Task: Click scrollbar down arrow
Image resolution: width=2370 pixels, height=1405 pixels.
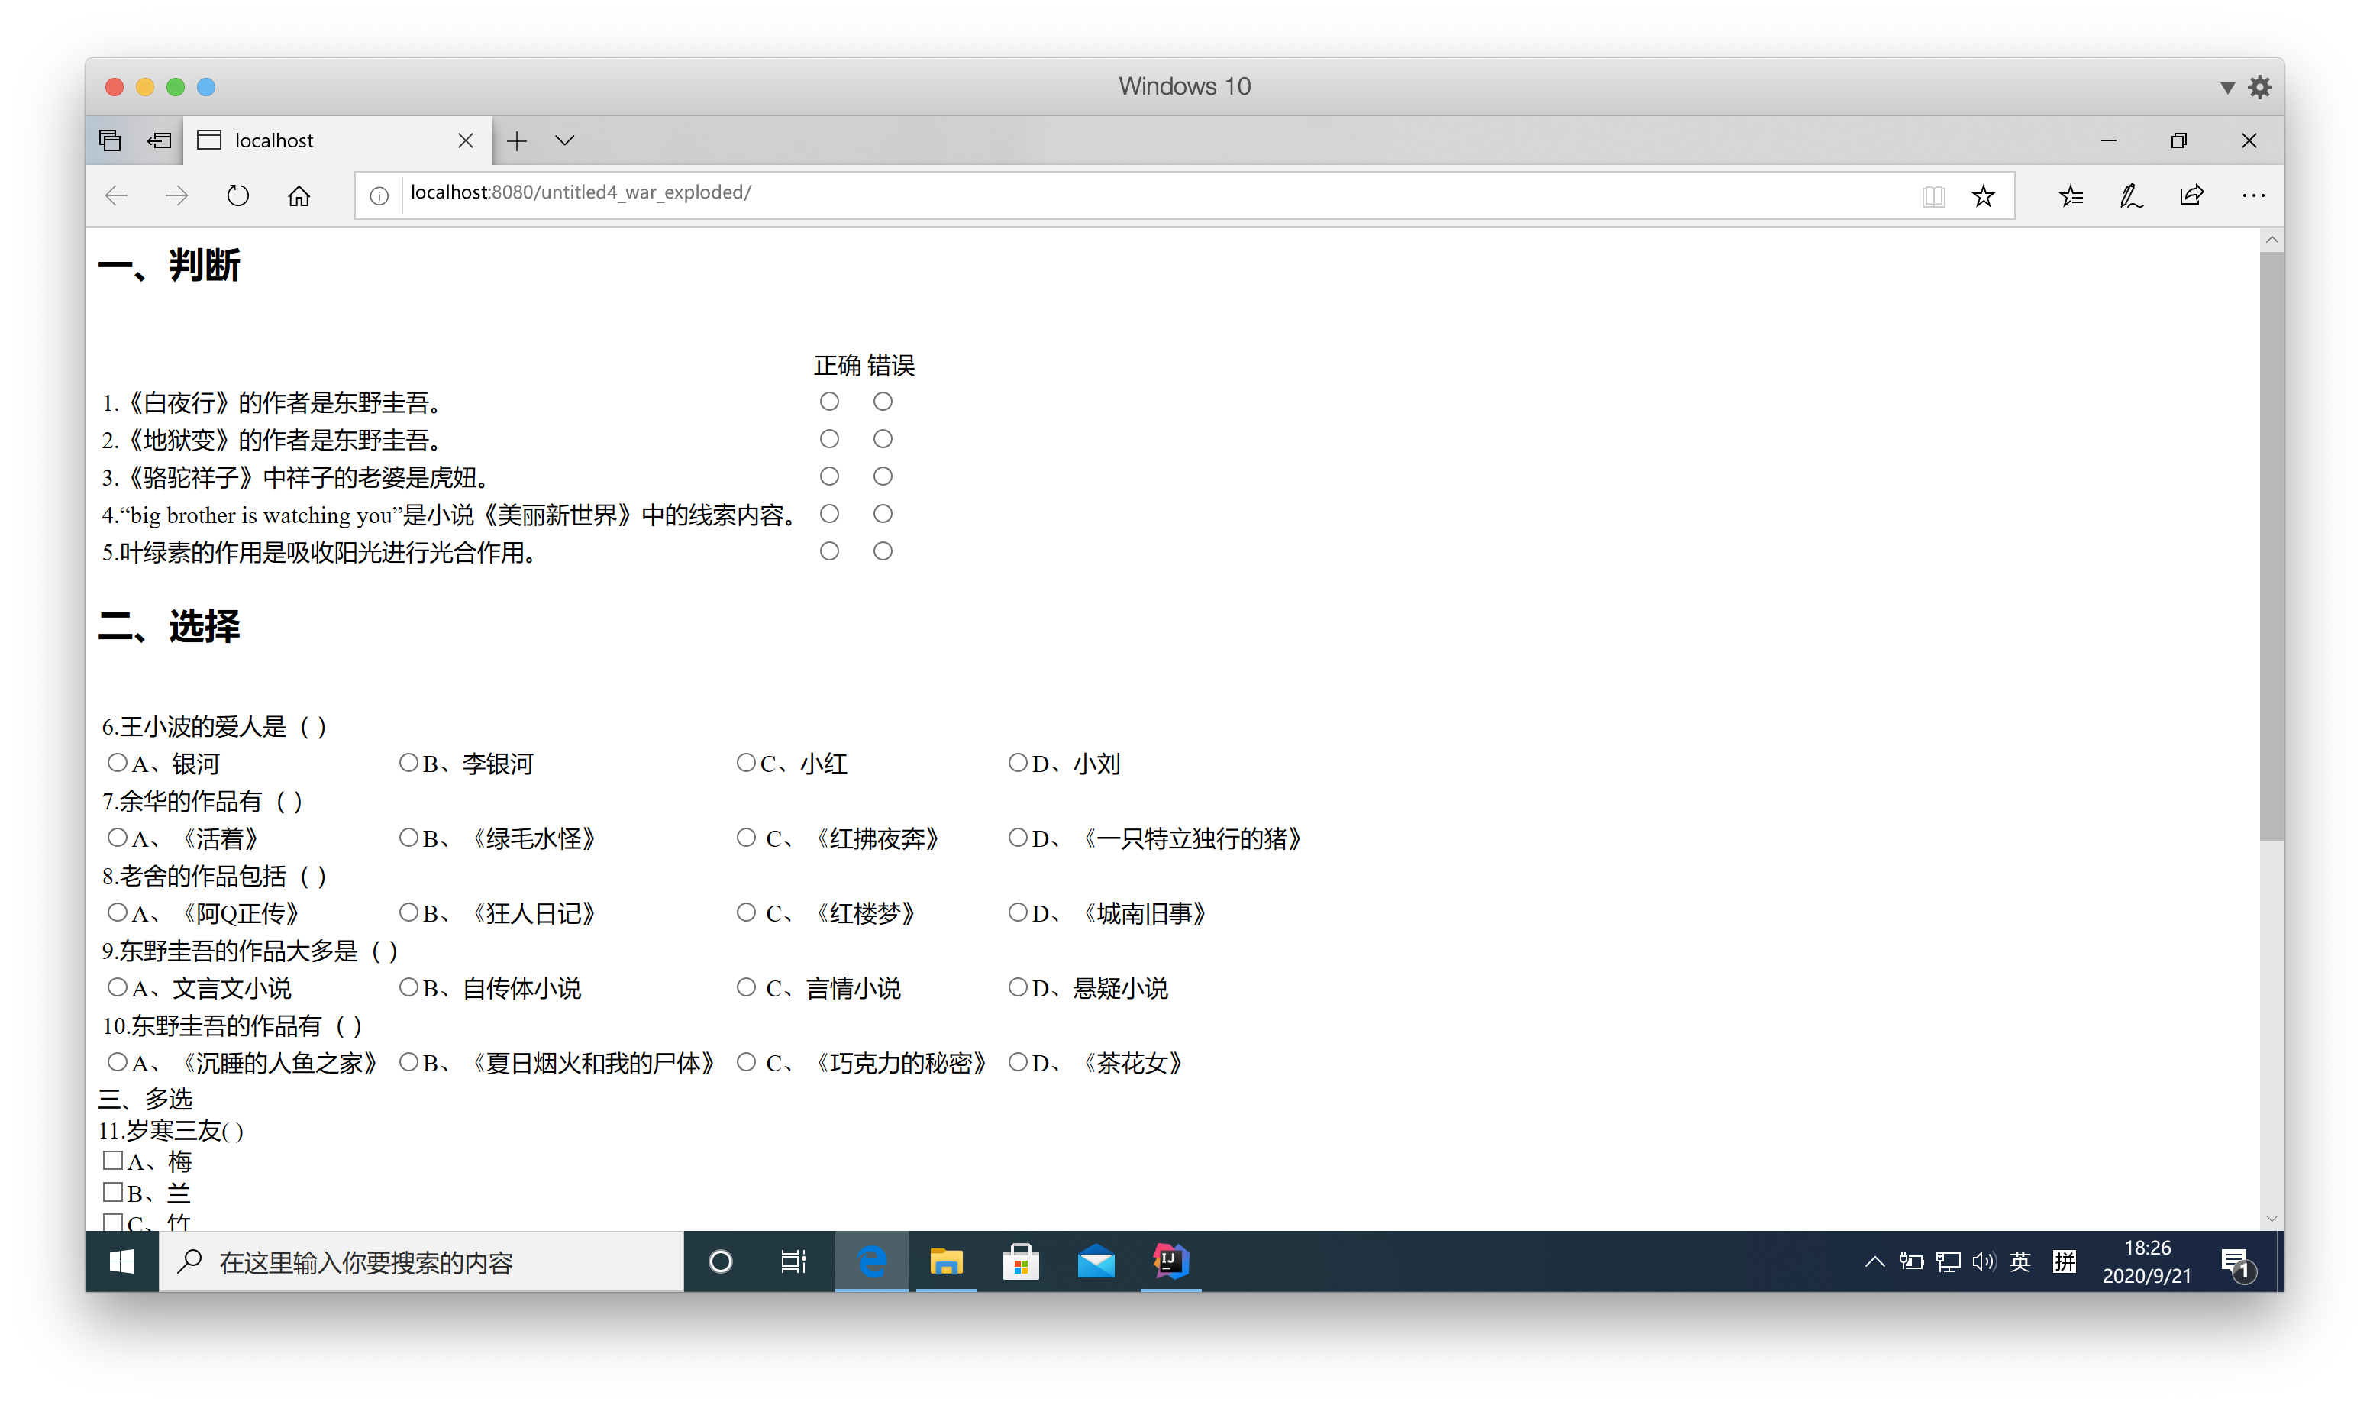Action: (x=2272, y=1219)
